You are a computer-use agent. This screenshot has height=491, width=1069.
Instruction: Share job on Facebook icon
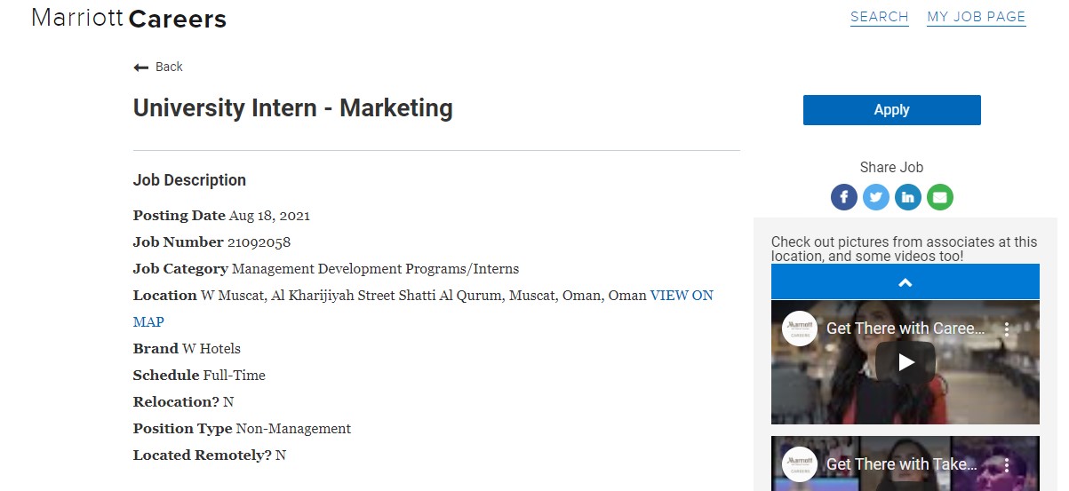click(844, 197)
